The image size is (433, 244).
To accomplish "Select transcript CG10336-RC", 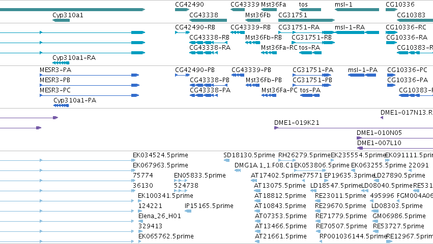I will click(x=391, y=32).
